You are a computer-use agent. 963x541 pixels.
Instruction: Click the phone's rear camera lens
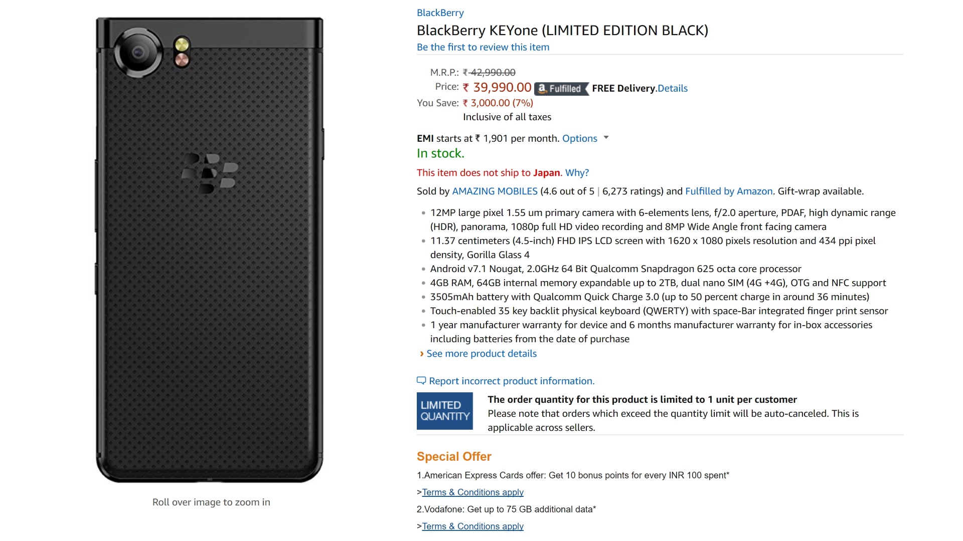click(138, 53)
